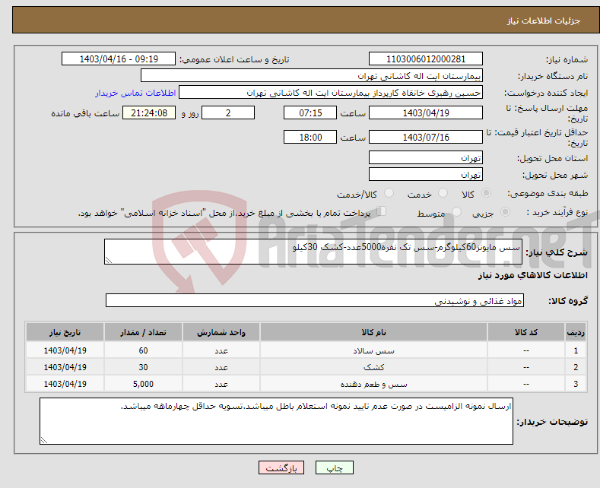
Task: Click the row number 3 cell
Action: [576, 384]
